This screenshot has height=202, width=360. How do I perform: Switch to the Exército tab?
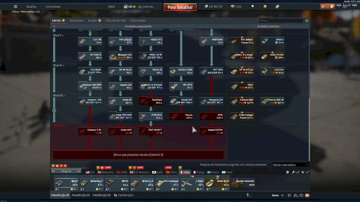pyautogui.click(x=58, y=21)
